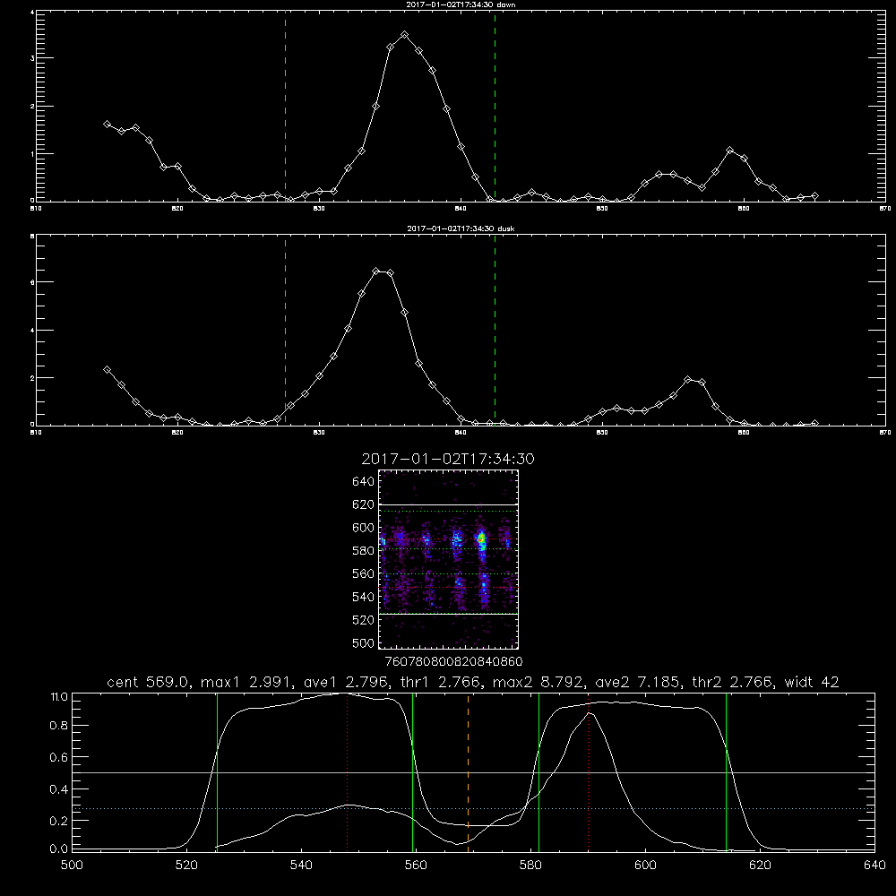
Task: Pick the dawn secondary peak marker near 859
Action: (729, 151)
